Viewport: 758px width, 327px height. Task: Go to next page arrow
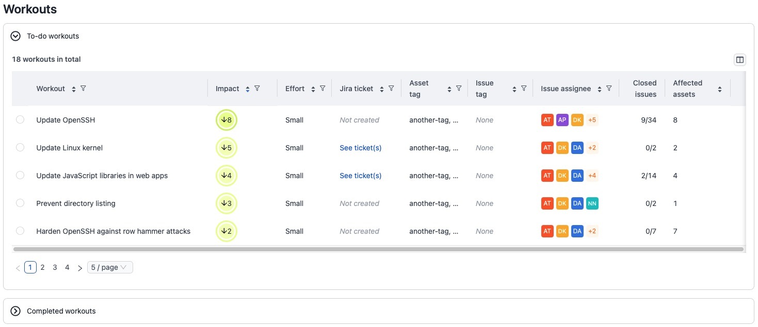80,268
